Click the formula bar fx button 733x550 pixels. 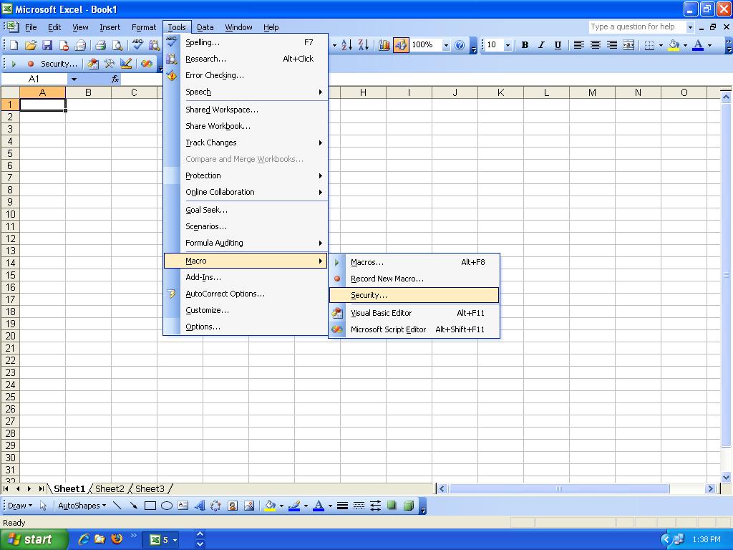(x=115, y=79)
